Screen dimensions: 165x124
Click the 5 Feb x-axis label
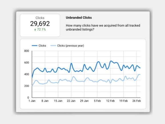click(x=97, y=101)
